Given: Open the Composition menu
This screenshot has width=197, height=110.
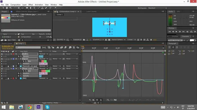Looking at the screenshot, I should 15,5.
